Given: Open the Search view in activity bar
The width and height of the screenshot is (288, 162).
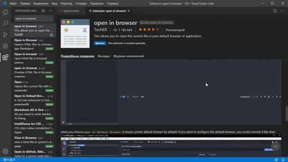Looking at the screenshot, I should click(x=5, y=23).
